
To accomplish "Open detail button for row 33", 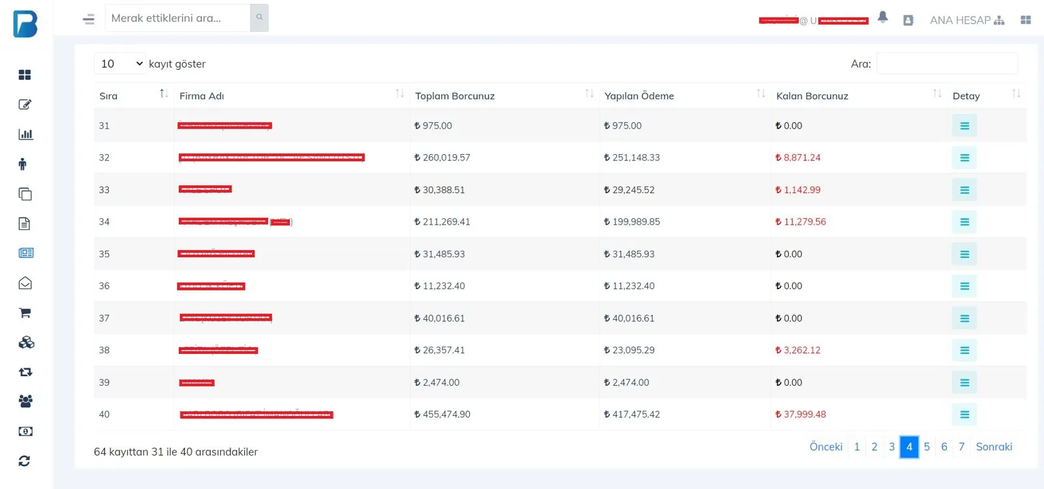I will coord(964,190).
